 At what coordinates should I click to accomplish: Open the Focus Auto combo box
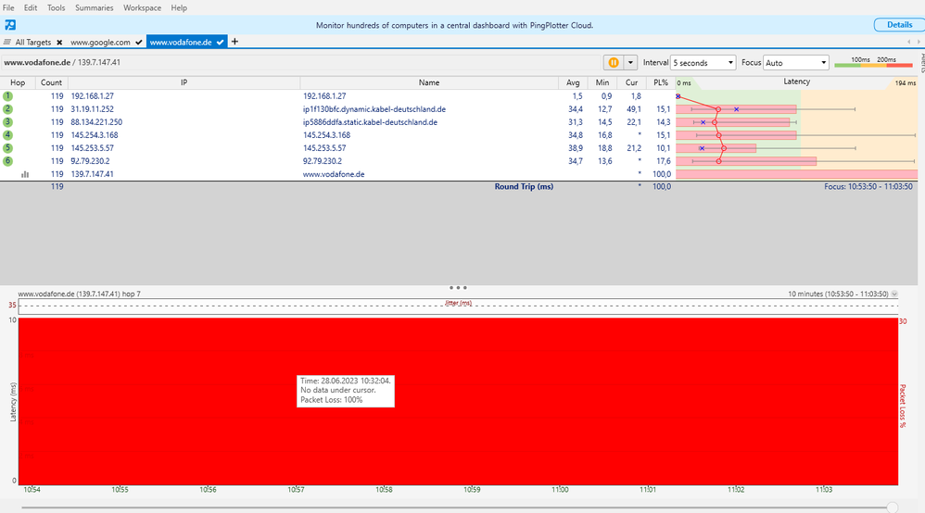[796, 62]
